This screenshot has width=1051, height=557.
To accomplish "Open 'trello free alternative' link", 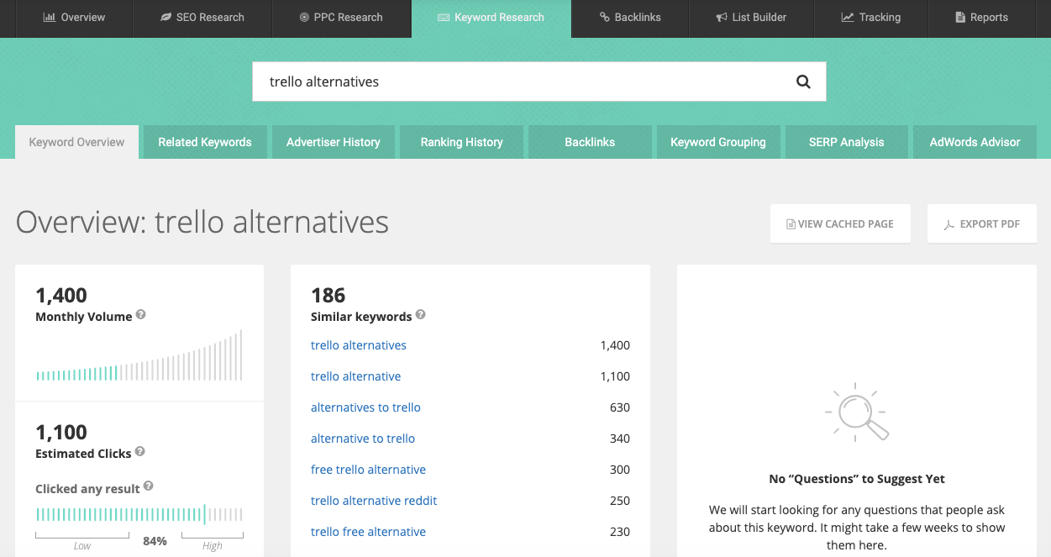I will pyautogui.click(x=368, y=532).
